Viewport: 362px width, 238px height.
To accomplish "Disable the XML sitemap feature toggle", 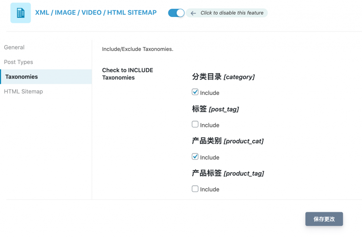I will tap(176, 13).
